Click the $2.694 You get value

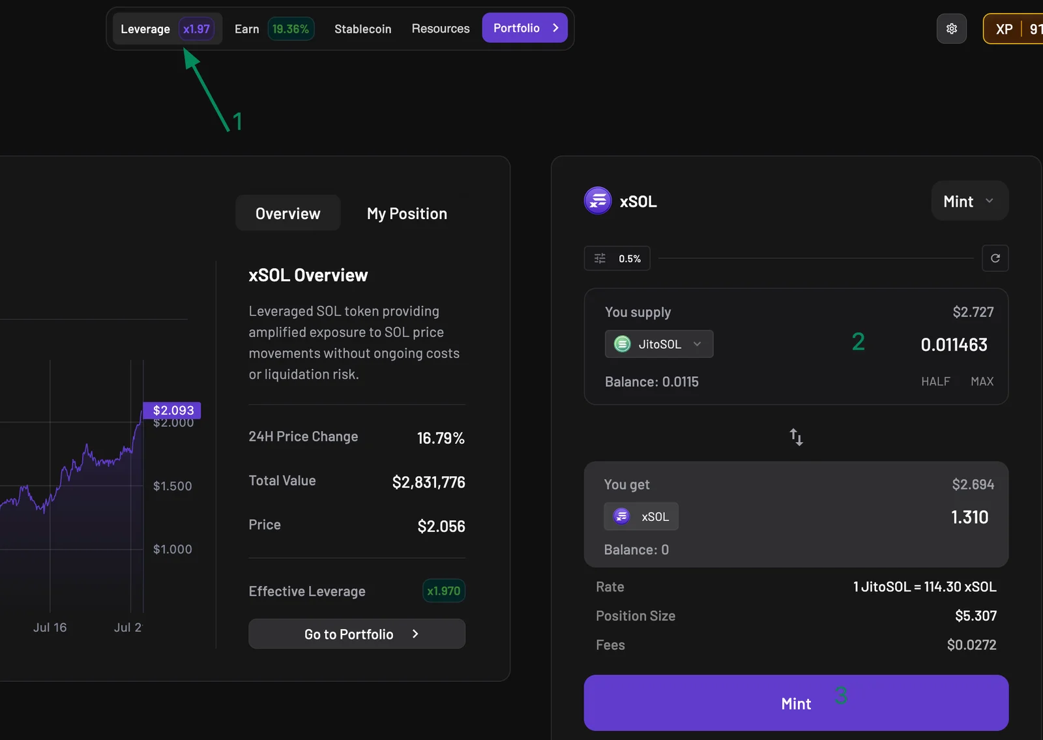(x=973, y=484)
